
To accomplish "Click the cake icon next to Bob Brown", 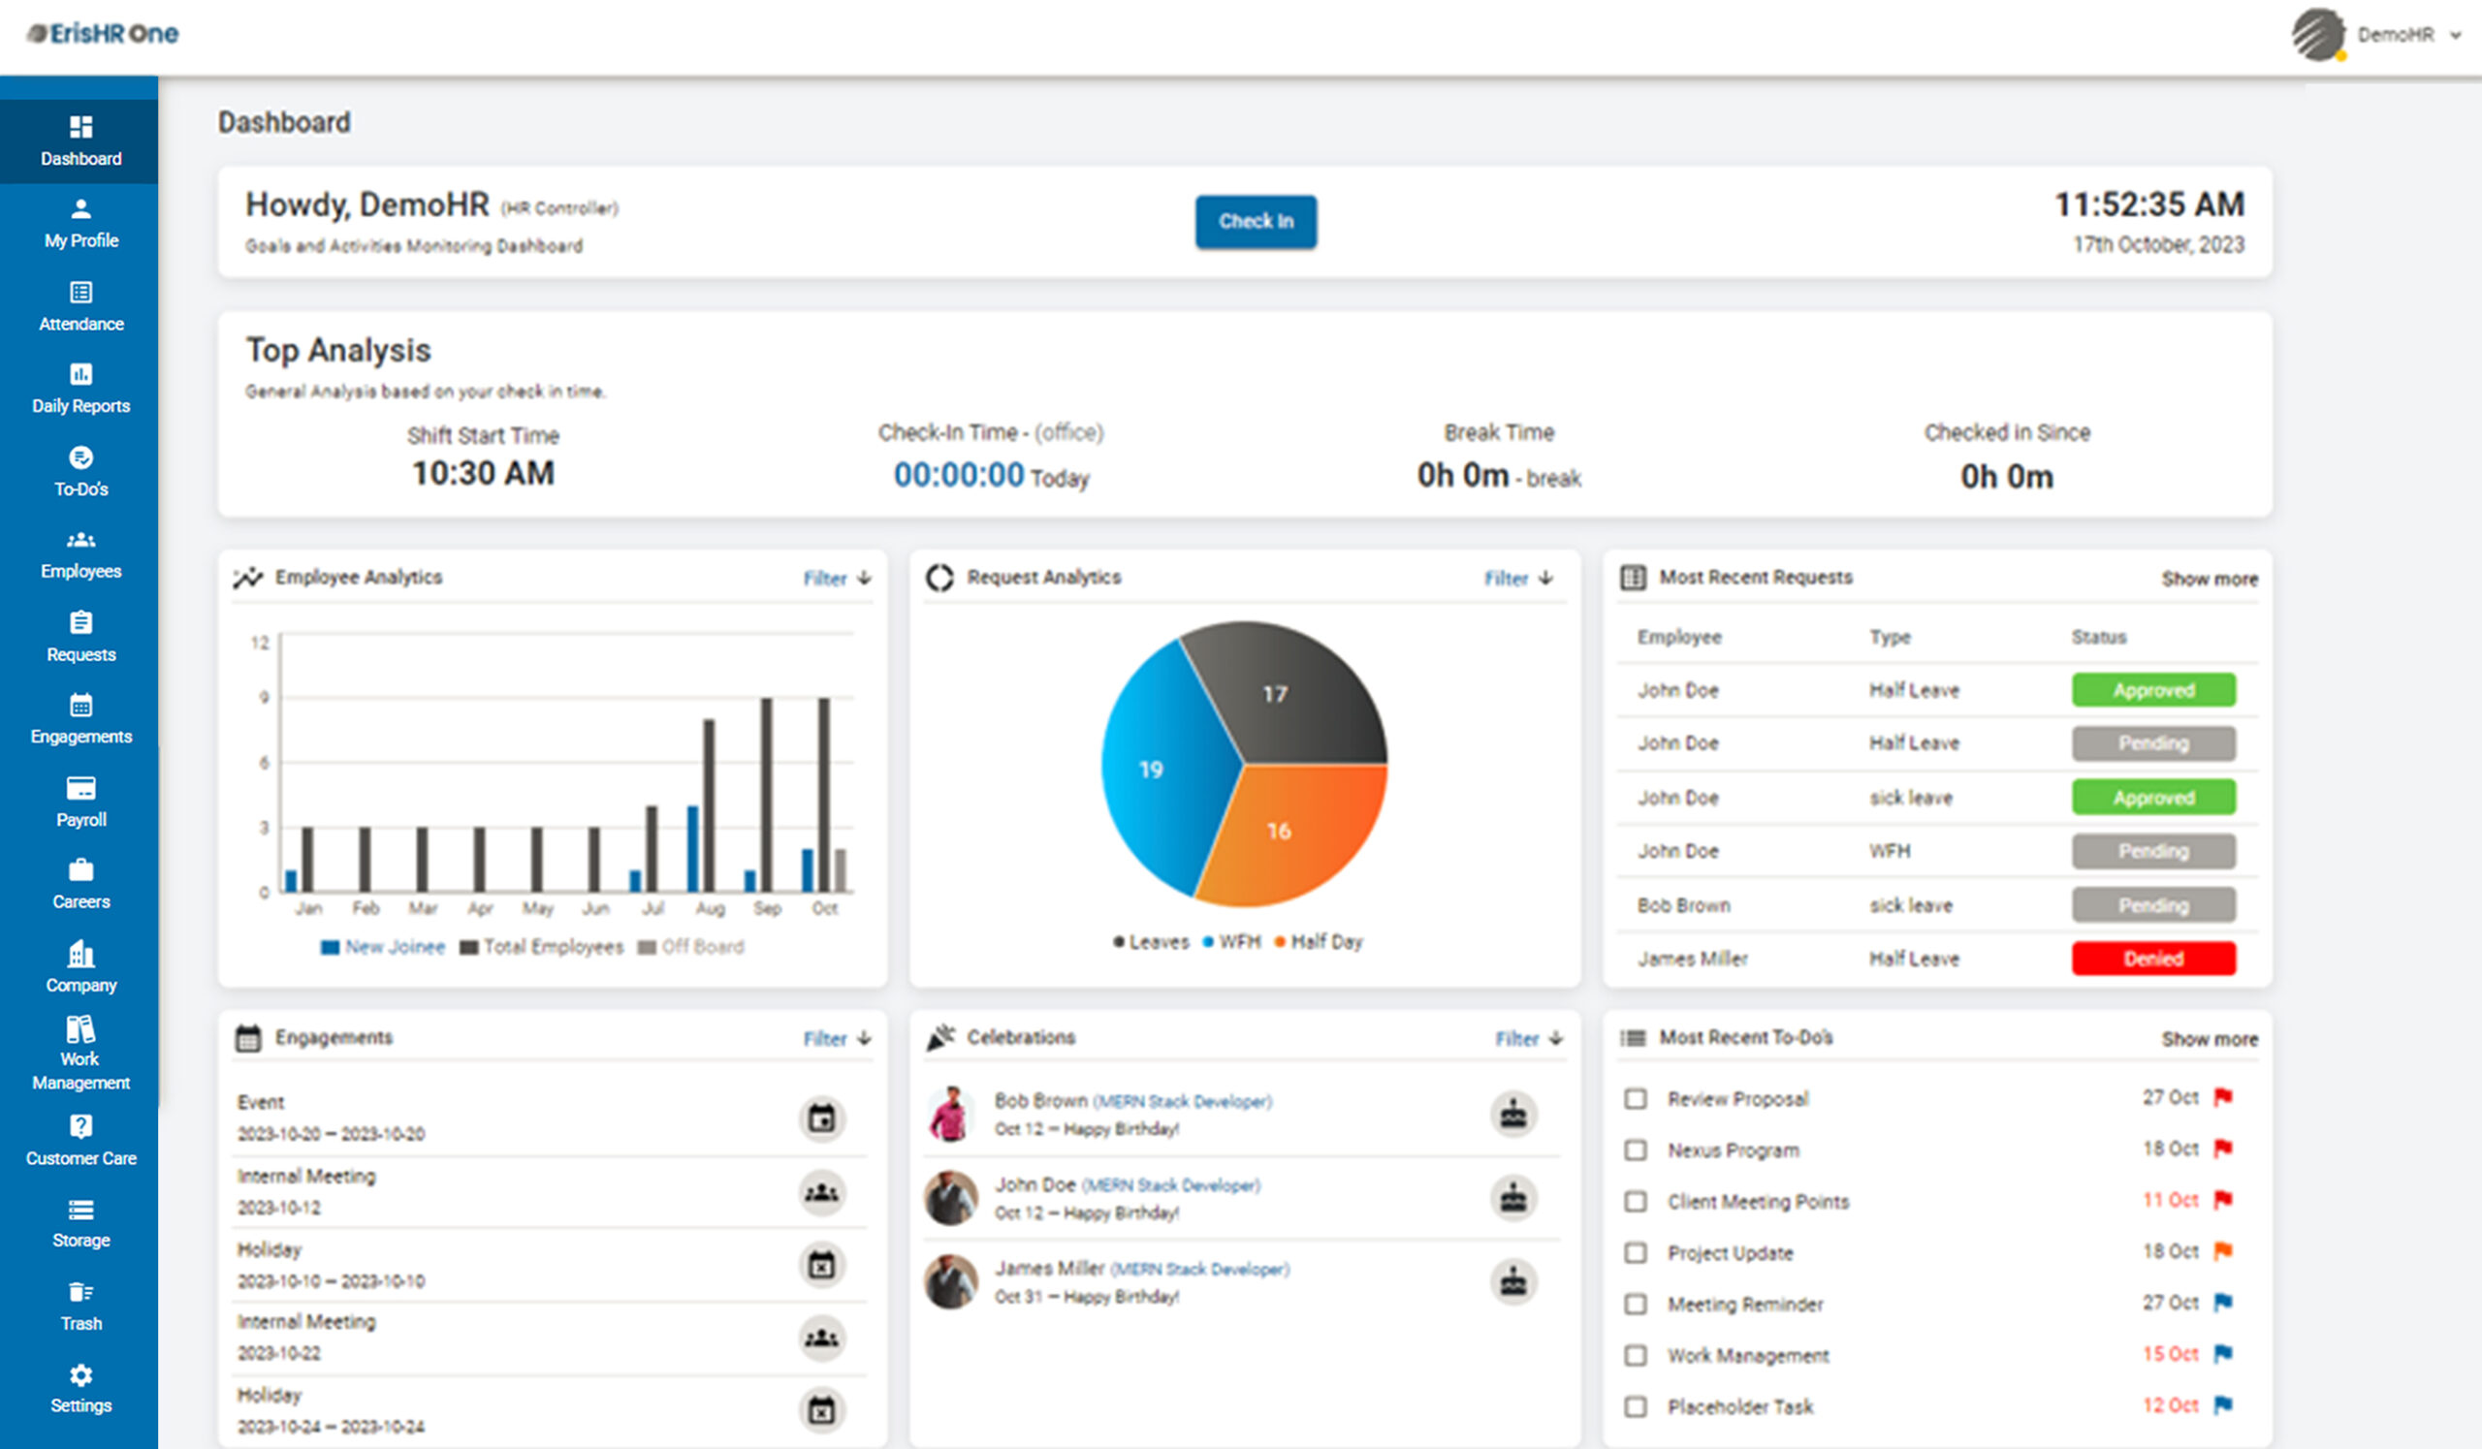I will [1512, 1115].
